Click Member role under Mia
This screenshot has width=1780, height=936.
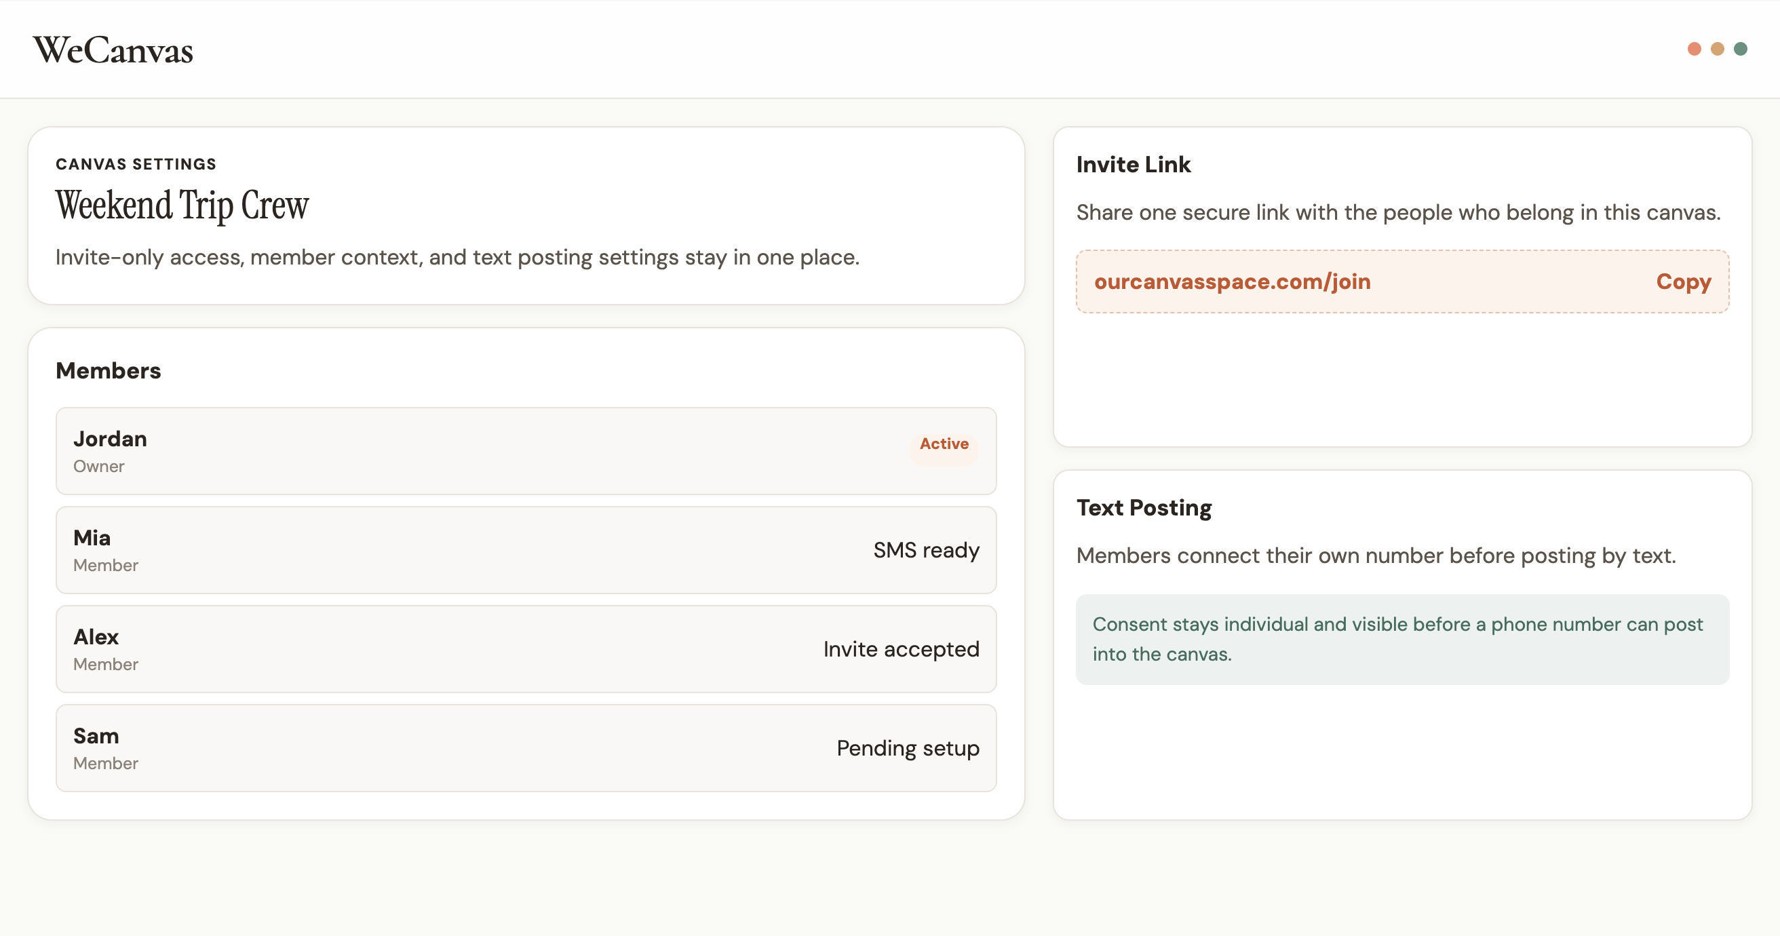(x=106, y=566)
